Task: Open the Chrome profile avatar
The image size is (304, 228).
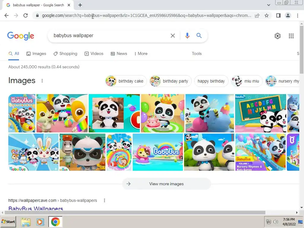Action: pyautogui.click(x=288, y=15)
